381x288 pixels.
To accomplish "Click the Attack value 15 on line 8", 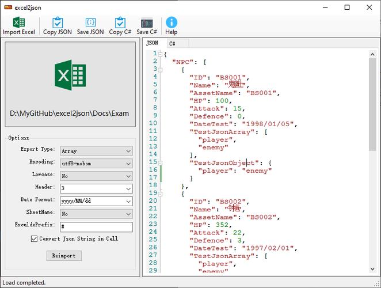I will [x=237, y=108].
